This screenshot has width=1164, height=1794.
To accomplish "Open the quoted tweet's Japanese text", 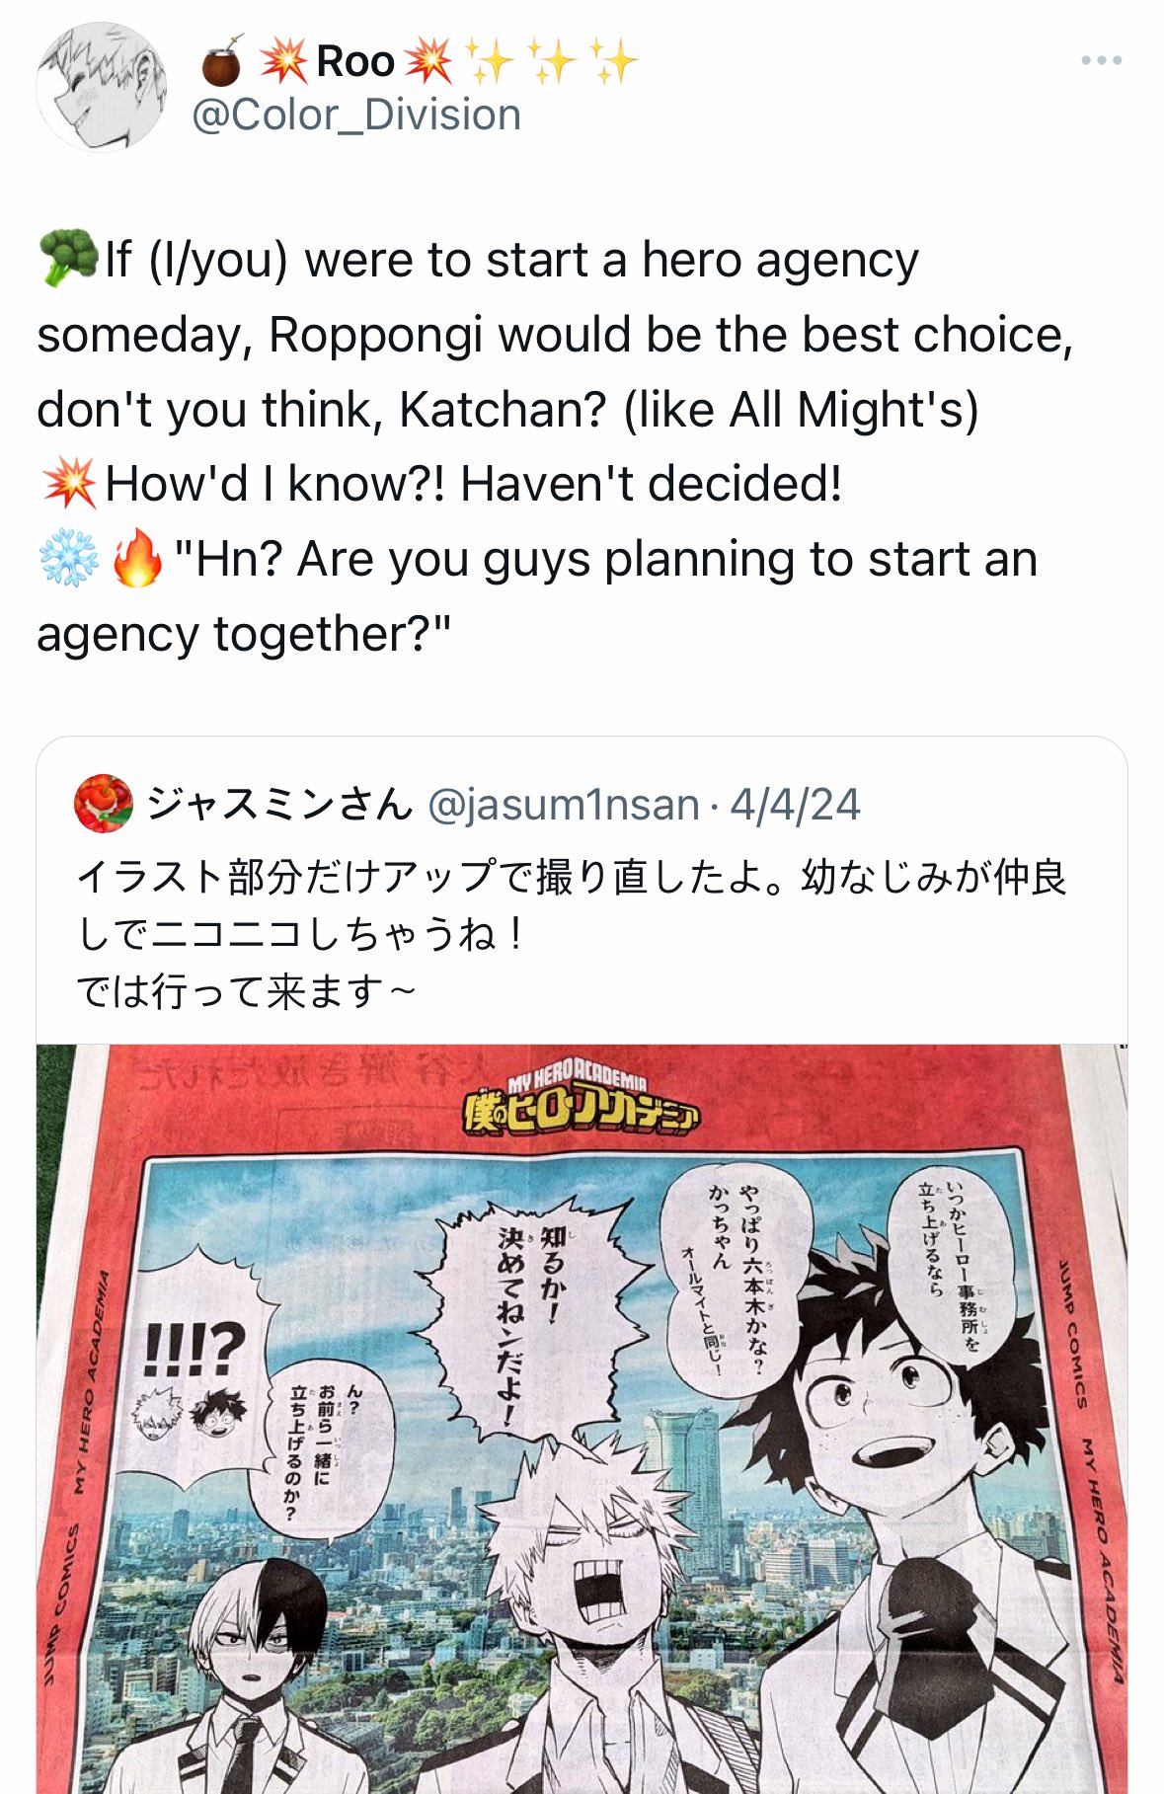I will [572, 933].
